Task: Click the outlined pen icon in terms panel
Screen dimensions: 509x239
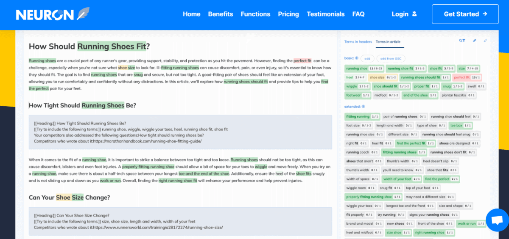Action: click(485, 41)
